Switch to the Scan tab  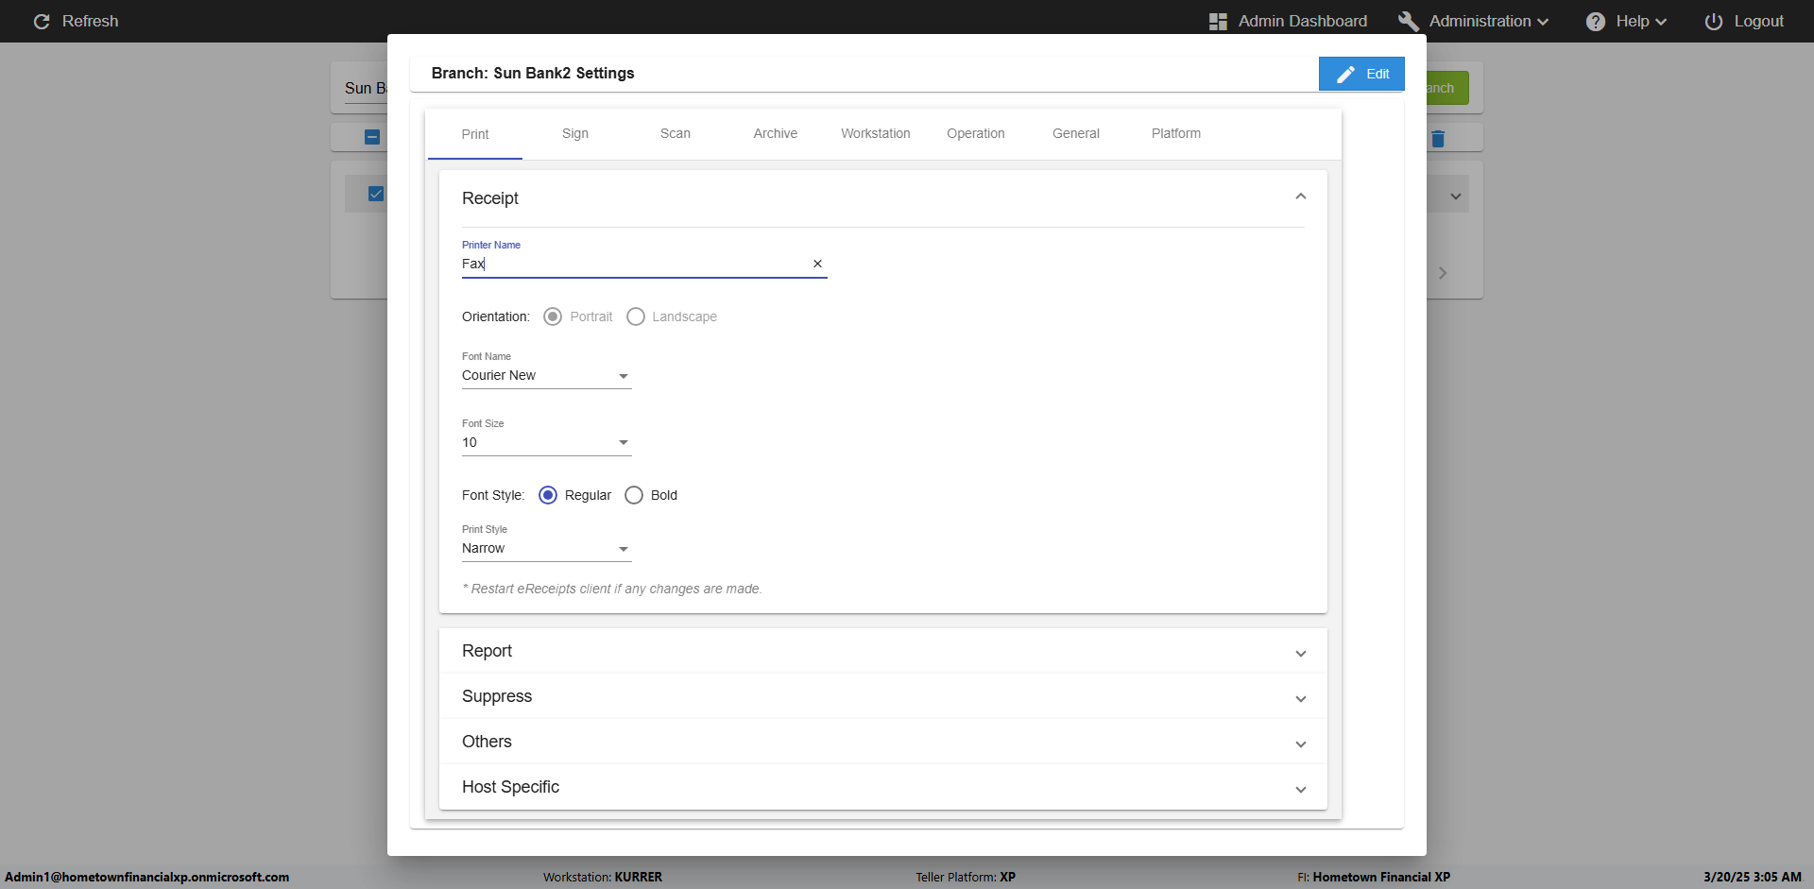coord(675,134)
